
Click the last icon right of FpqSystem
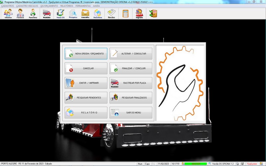pyautogui.click(x=261, y=164)
